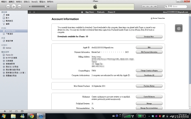
Task: Switch to the Podcasts tab
Action: coord(101,12)
